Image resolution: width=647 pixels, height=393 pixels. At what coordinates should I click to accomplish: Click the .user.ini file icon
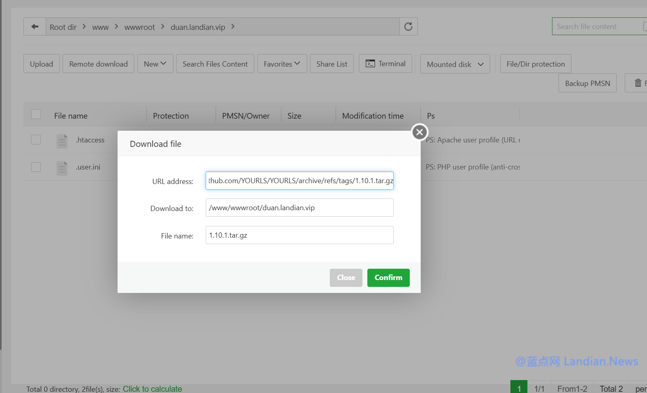[62, 168]
